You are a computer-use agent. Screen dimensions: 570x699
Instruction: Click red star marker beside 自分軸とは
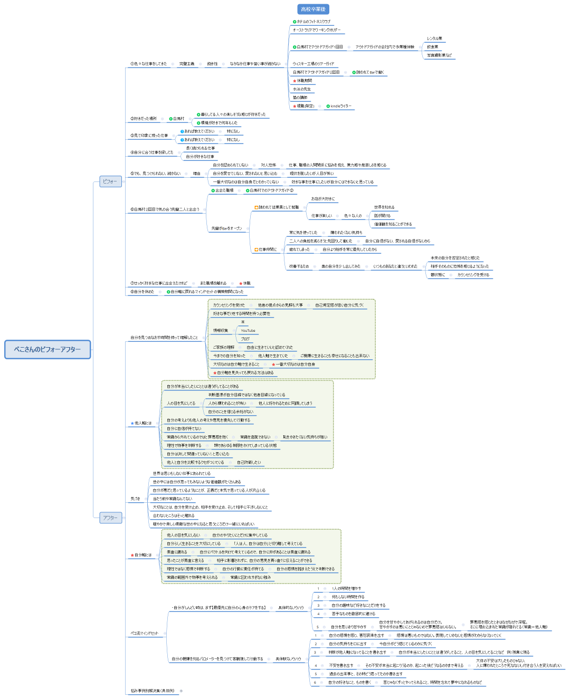[132, 555]
